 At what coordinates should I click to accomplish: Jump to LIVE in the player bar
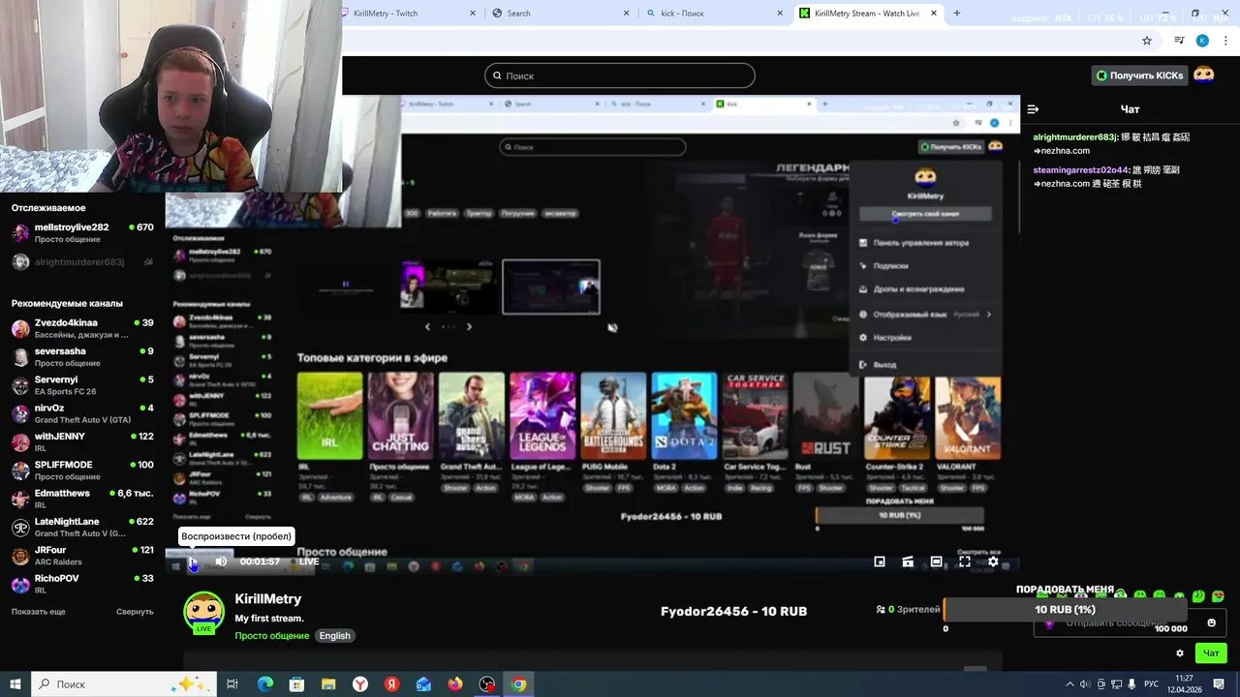[304, 561]
